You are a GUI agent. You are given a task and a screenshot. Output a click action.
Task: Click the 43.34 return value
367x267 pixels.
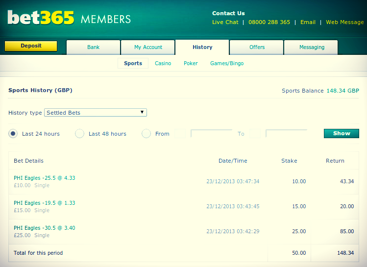pos(347,181)
